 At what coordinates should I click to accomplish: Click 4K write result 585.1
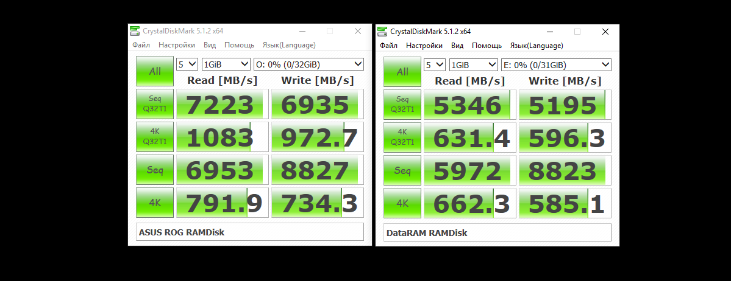click(x=565, y=203)
